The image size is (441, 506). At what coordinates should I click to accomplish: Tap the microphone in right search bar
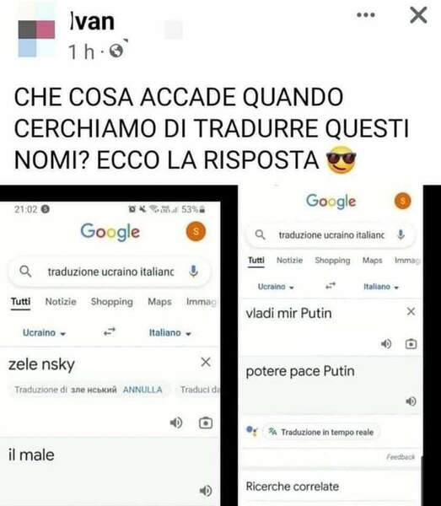pos(401,234)
